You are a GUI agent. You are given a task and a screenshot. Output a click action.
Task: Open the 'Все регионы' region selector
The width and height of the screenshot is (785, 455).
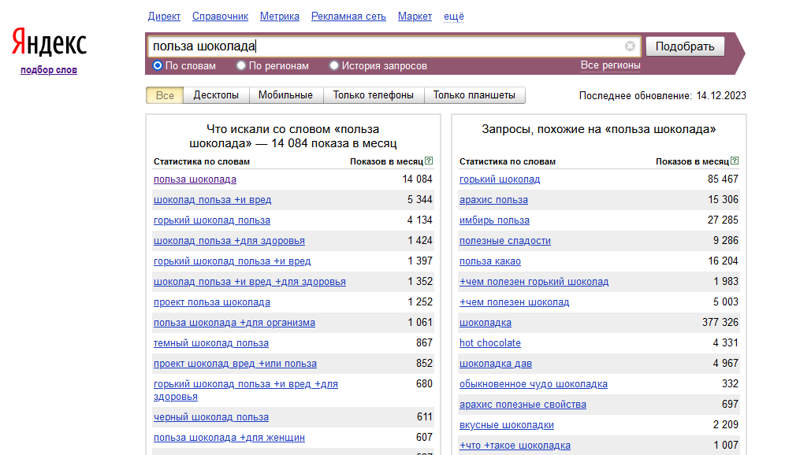click(610, 65)
